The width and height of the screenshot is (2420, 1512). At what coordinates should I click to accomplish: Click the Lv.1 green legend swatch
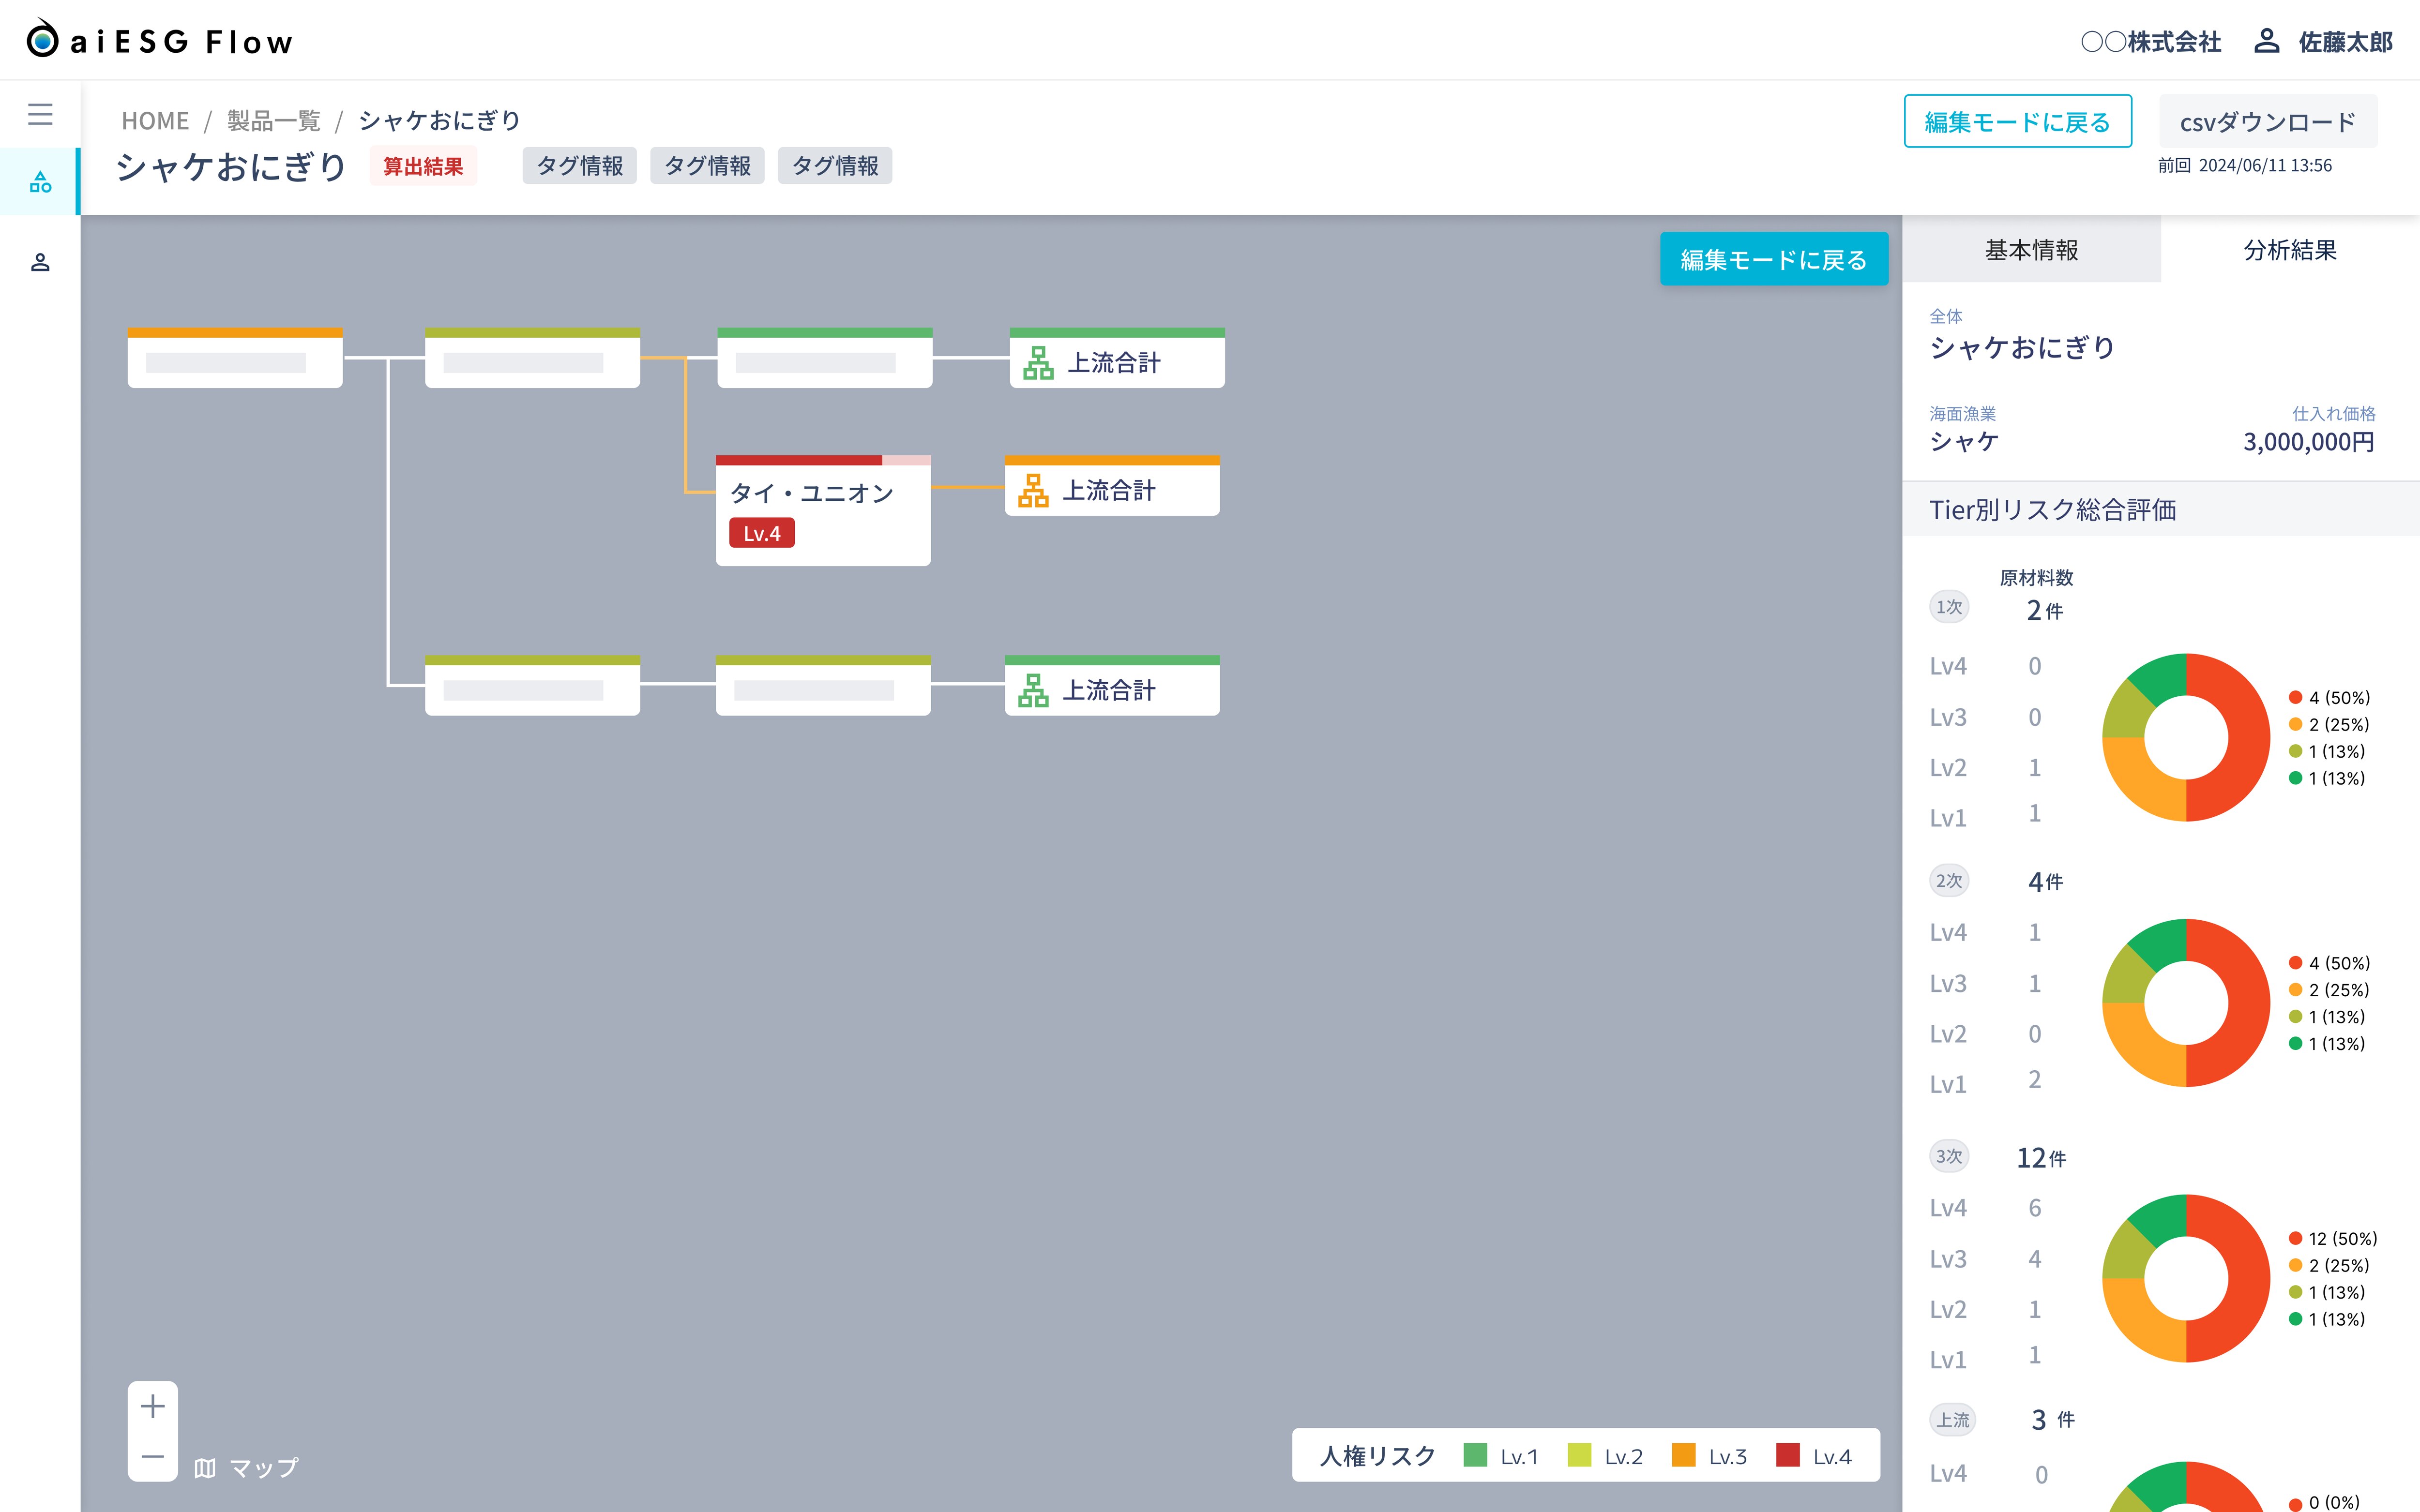click(1475, 1455)
